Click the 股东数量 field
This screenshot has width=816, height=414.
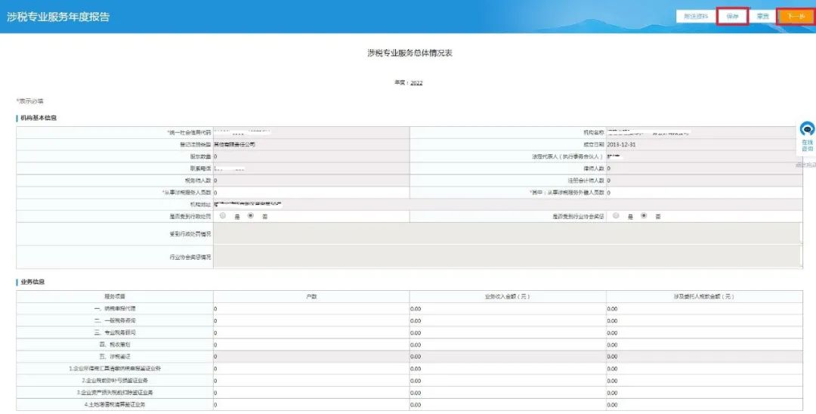(311, 156)
